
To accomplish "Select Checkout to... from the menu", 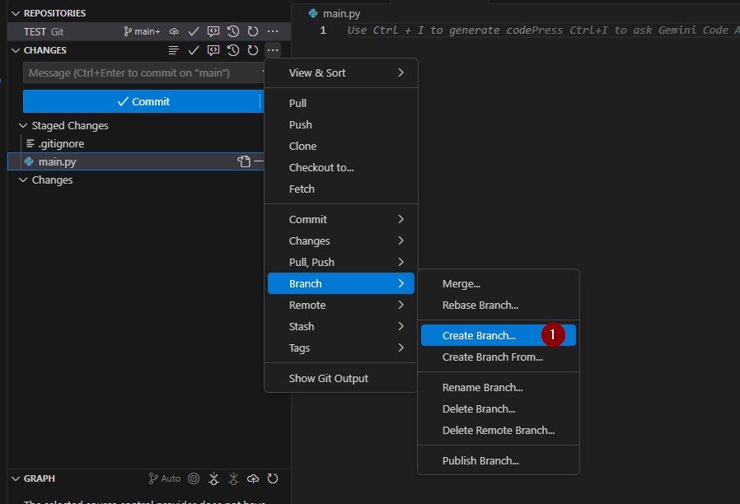I will point(340,168).
